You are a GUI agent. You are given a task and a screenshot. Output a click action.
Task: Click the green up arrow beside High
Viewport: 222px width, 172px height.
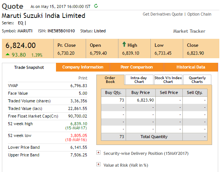[x=124, y=44]
